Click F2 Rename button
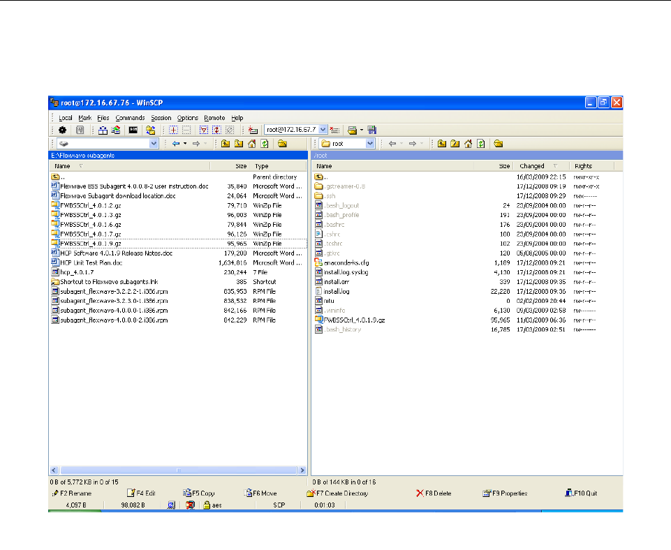Screen dimensions: 671x550 (71, 493)
